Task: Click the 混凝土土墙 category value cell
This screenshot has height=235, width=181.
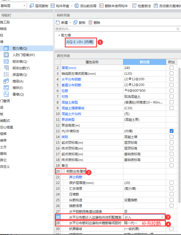Action: coord(145,137)
